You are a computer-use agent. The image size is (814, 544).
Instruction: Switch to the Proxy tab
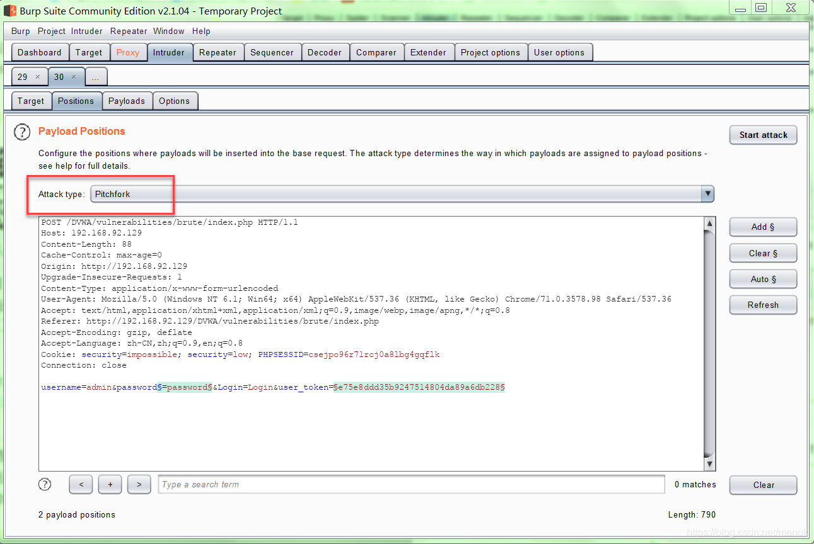point(128,52)
